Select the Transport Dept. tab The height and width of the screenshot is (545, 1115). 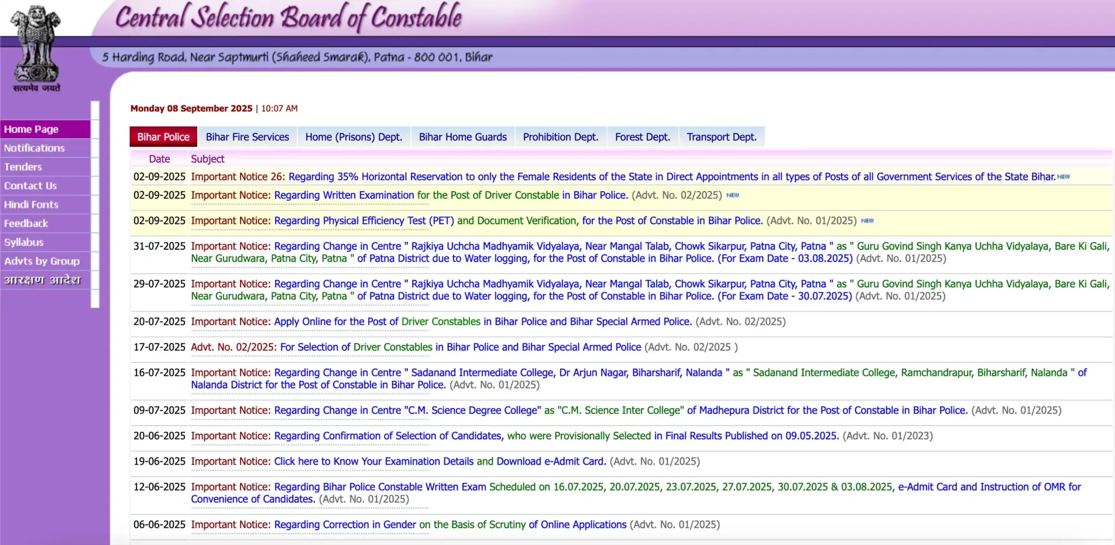pyautogui.click(x=721, y=137)
